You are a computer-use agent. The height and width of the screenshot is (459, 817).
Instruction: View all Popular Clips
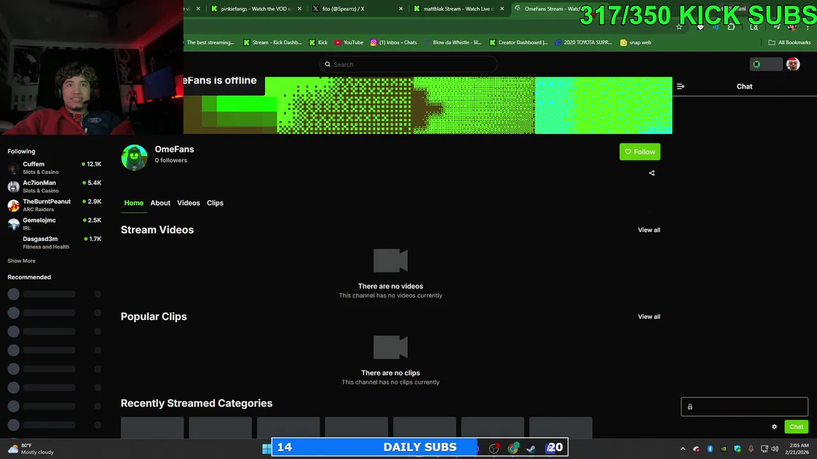(649, 317)
